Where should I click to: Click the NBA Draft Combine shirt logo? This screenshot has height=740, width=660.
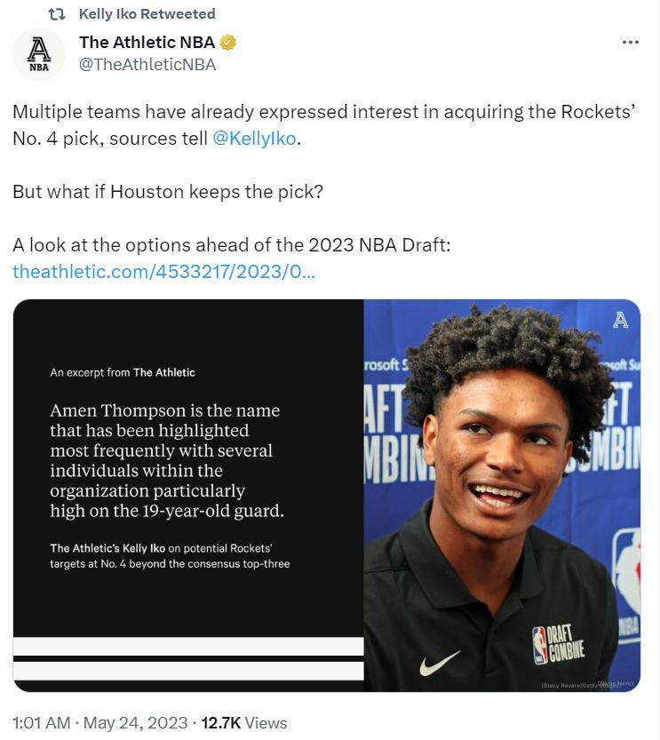click(559, 644)
